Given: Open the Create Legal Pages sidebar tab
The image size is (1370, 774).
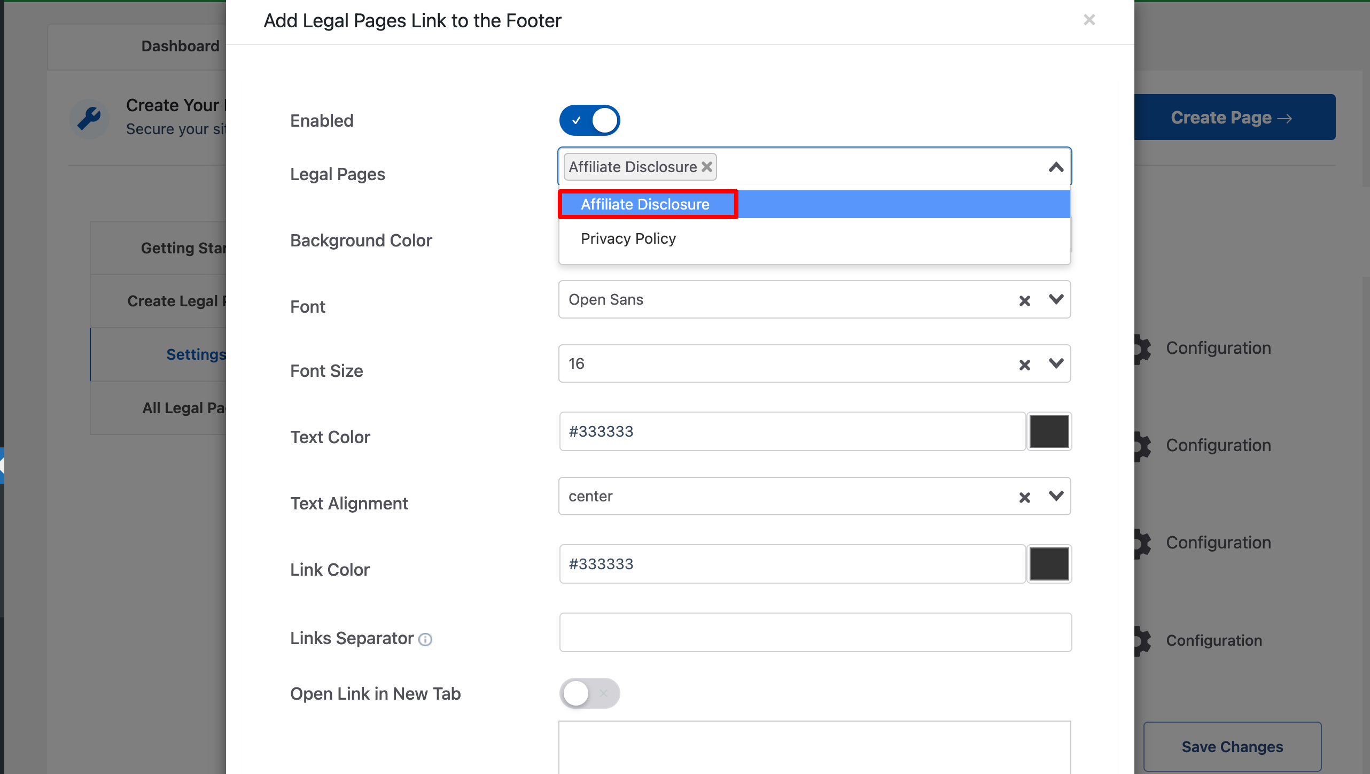Looking at the screenshot, I should [159, 301].
